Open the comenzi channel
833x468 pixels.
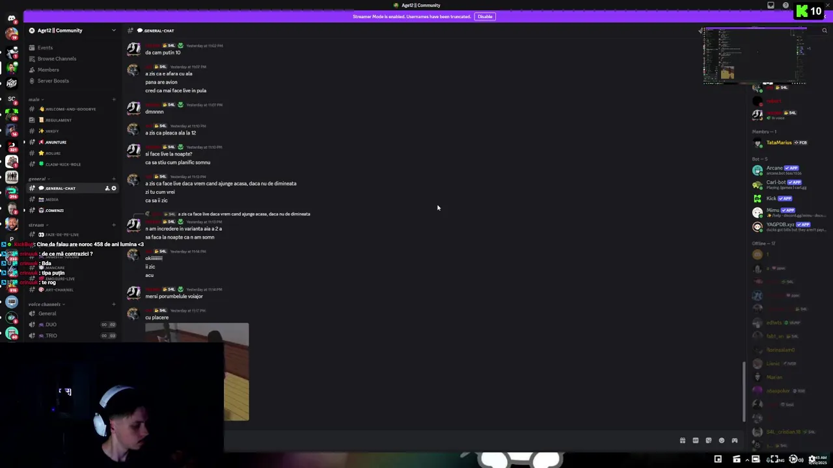(72, 211)
